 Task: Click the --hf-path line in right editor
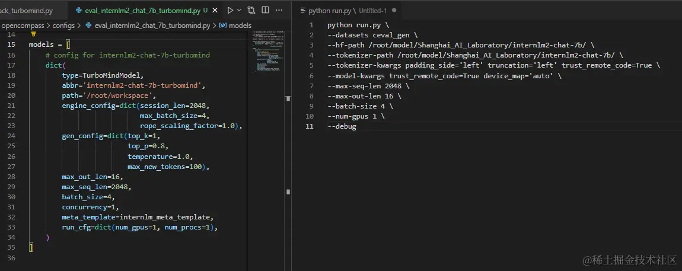click(461, 46)
